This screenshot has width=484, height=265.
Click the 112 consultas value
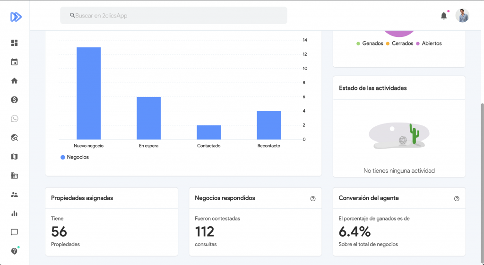pyautogui.click(x=204, y=232)
